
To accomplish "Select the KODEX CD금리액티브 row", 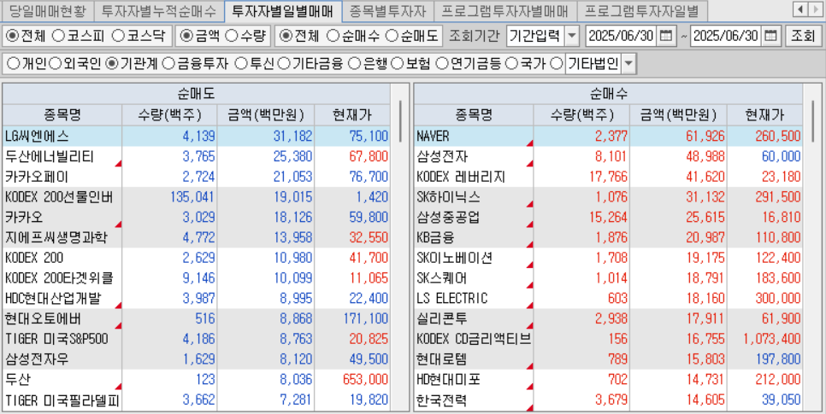I will coord(609,340).
